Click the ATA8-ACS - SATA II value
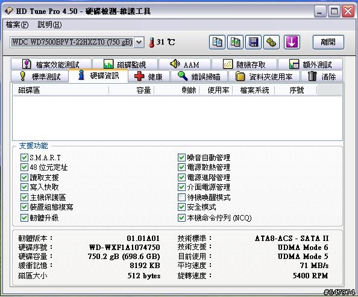 (292, 238)
